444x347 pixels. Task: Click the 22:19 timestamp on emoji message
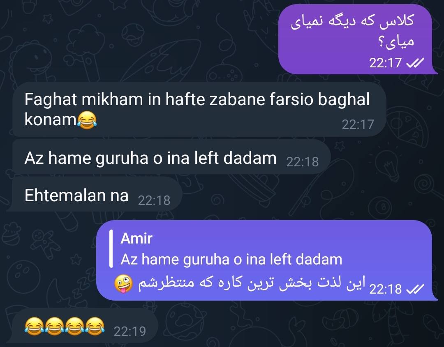click(x=129, y=331)
